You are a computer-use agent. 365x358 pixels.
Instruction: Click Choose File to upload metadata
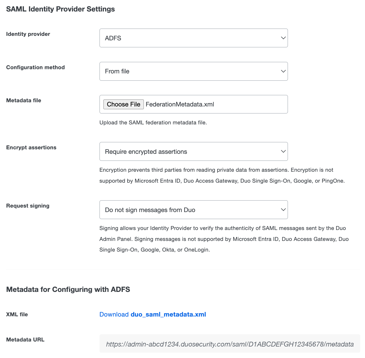[123, 104]
